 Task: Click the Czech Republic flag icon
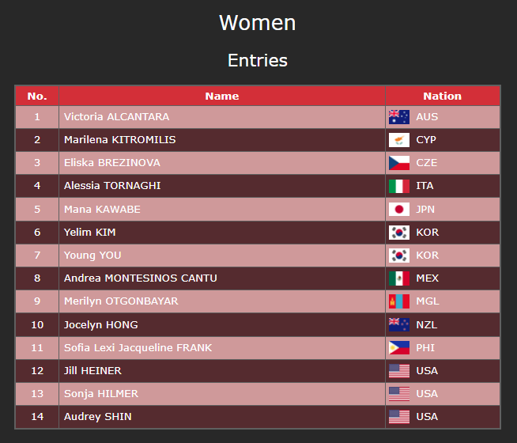pos(398,163)
